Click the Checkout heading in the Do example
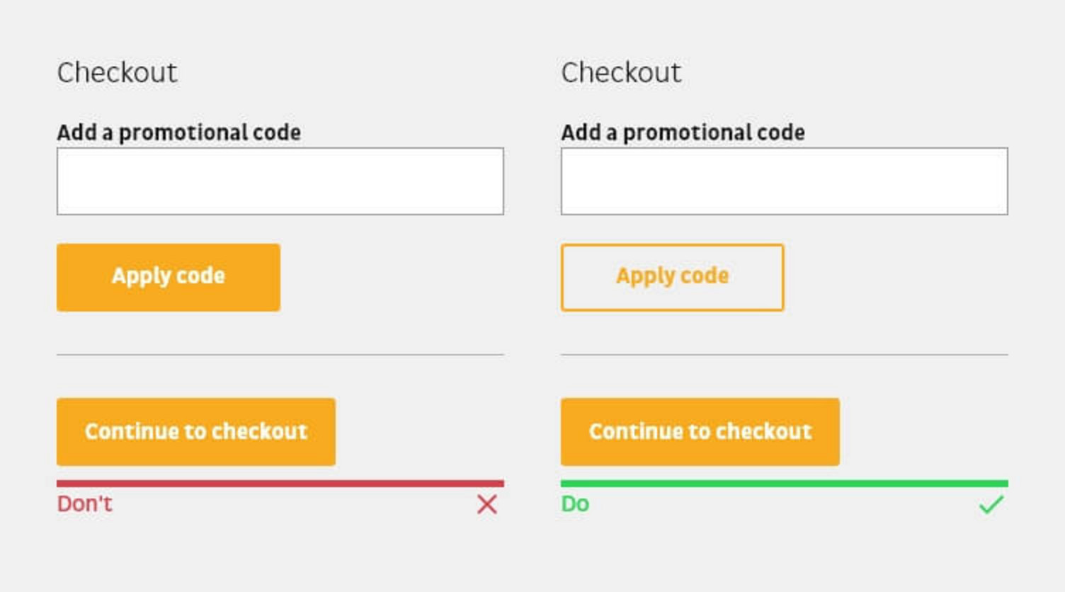 (x=622, y=72)
